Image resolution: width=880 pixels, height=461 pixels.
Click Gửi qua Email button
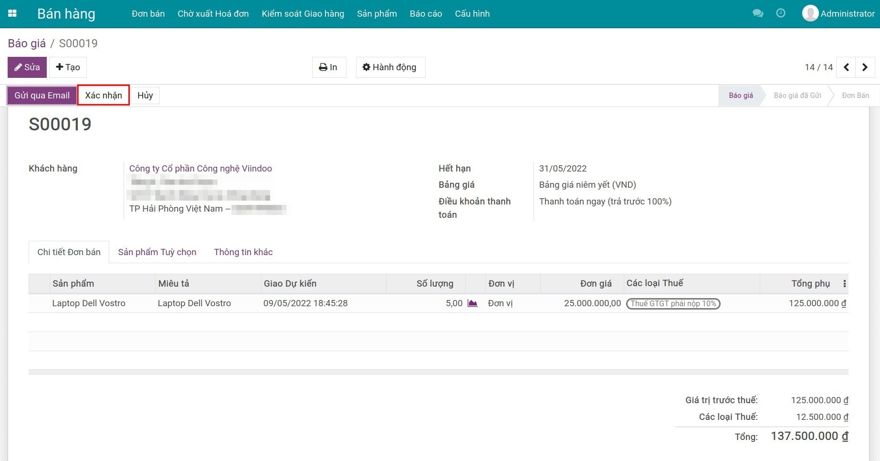click(42, 96)
